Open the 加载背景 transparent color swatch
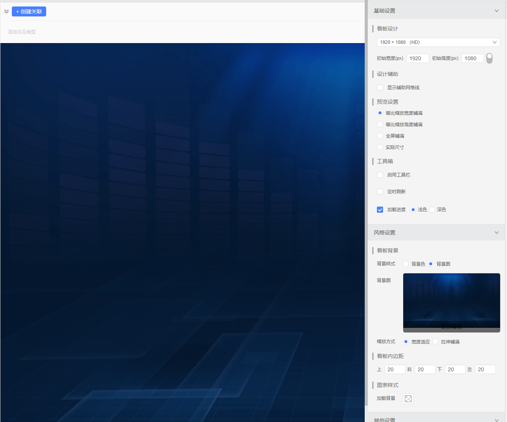The height and width of the screenshot is (422, 507). pos(408,399)
